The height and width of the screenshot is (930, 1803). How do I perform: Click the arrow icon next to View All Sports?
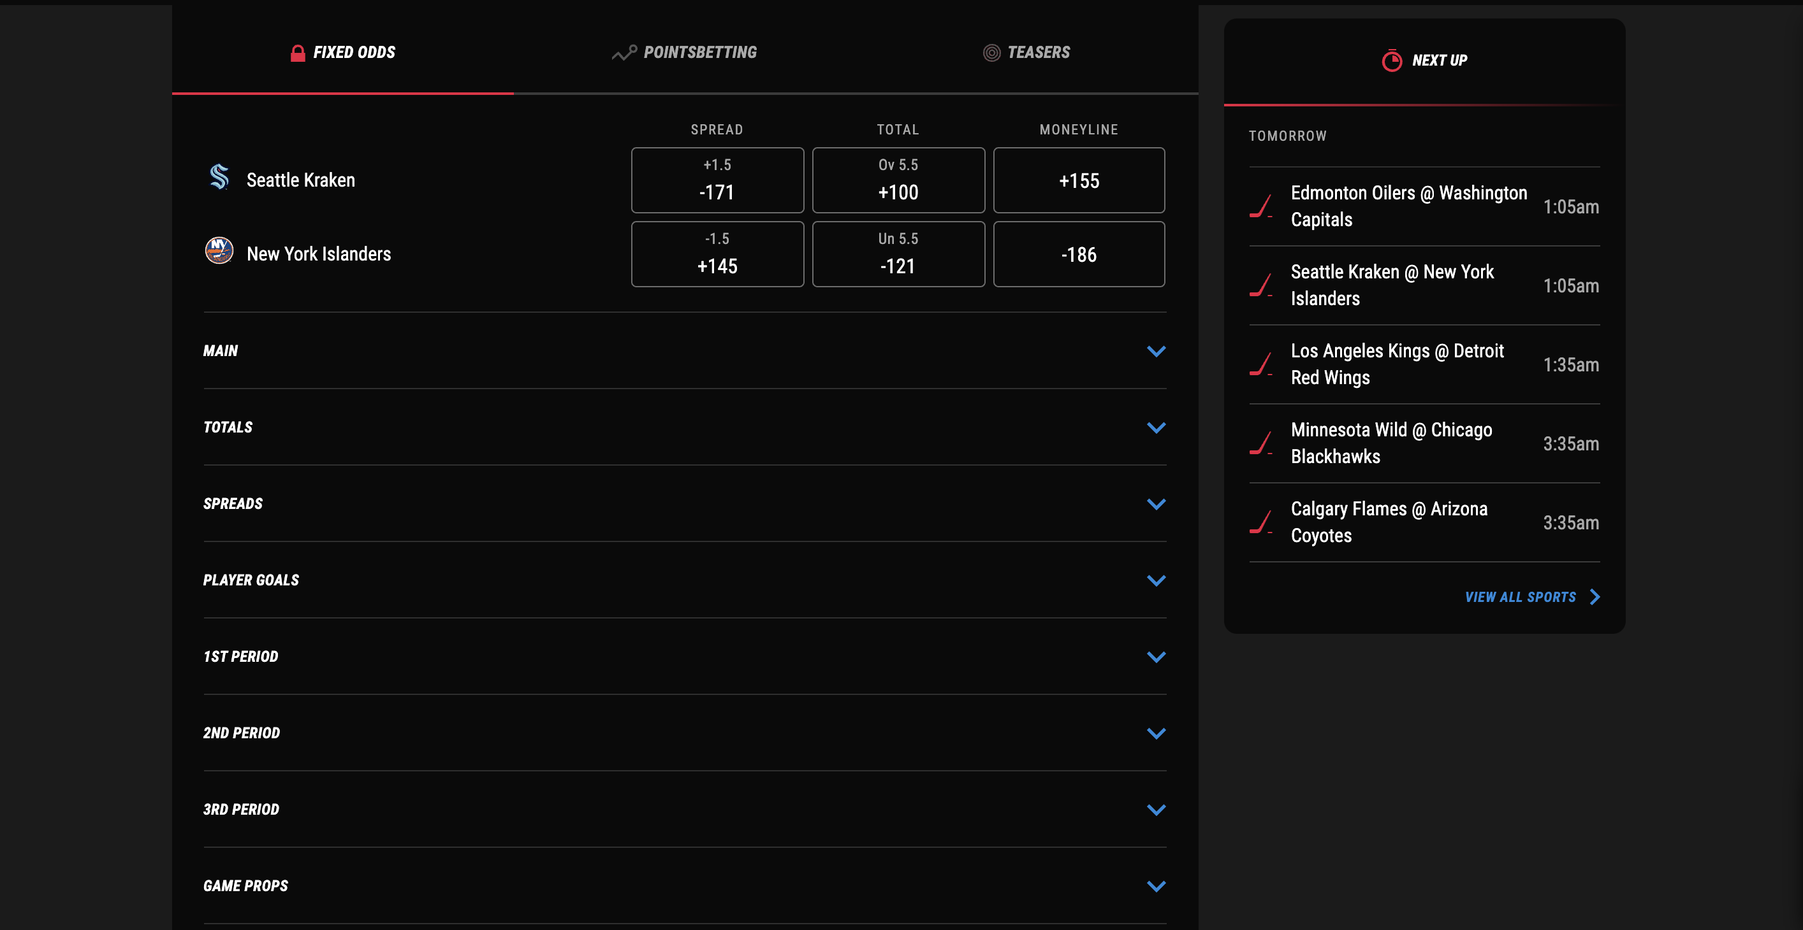[x=1595, y=597]
